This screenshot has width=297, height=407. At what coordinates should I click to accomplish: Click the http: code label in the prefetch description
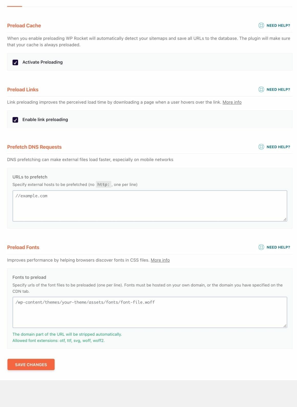[x=103, y=184]
